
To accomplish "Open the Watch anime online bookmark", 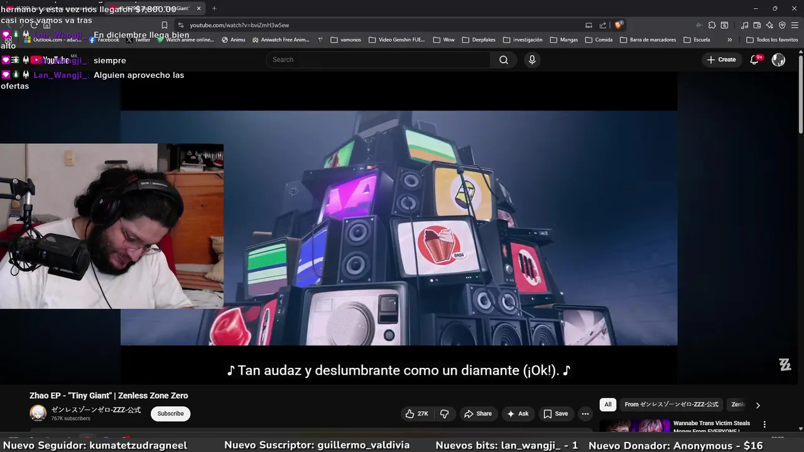I will pos(186,40).
